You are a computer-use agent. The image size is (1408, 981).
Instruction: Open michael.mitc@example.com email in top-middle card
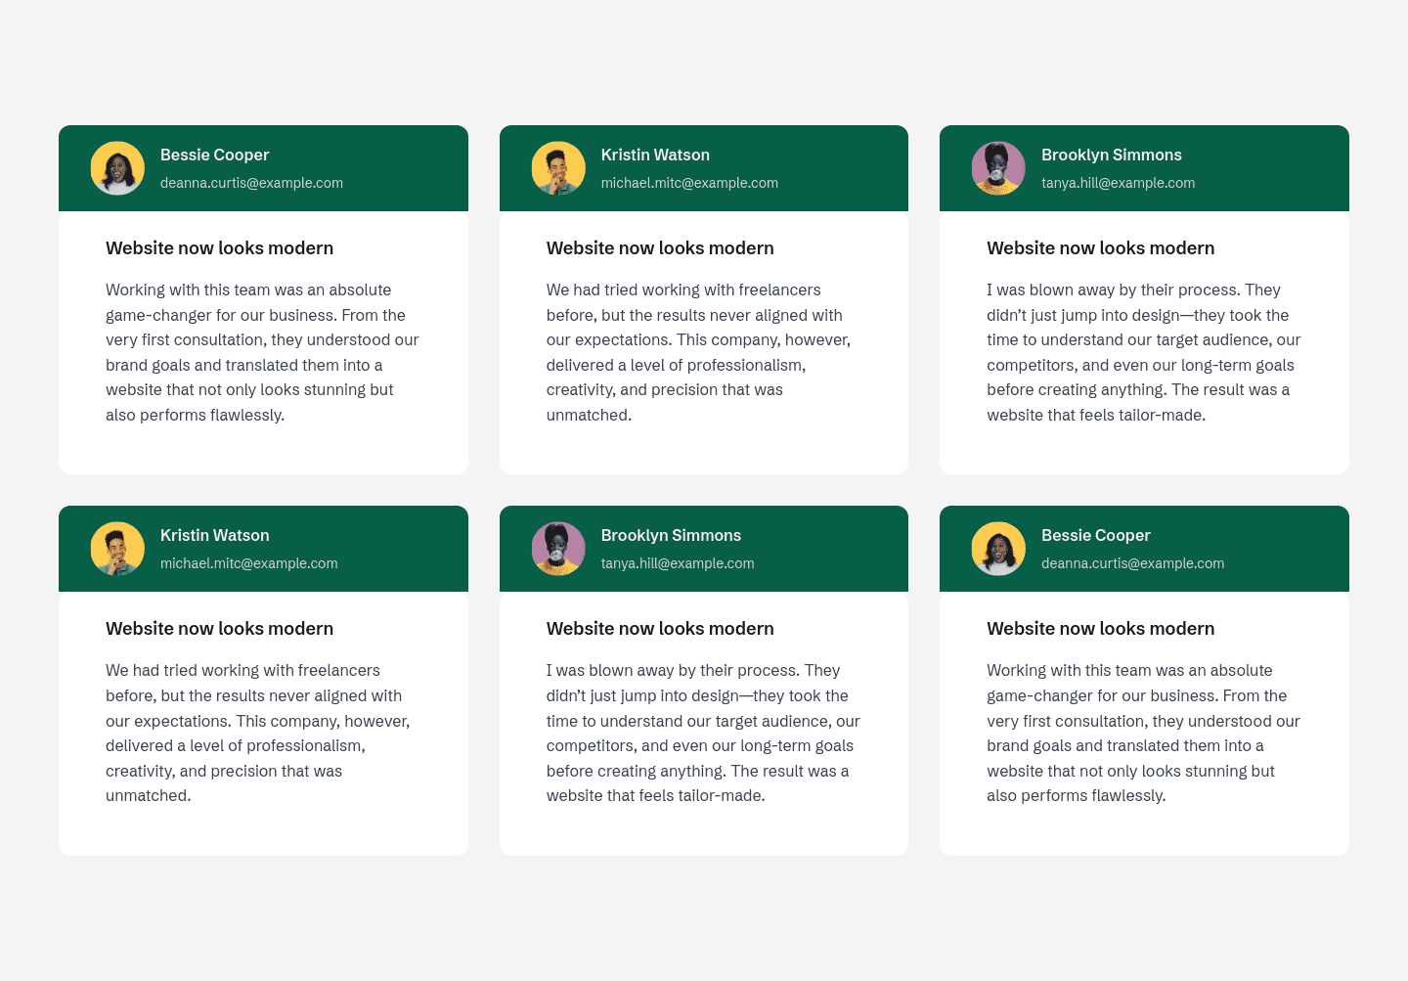coord(689,183)
